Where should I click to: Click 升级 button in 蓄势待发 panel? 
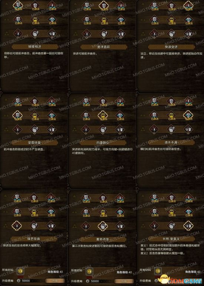coord(124,281)
